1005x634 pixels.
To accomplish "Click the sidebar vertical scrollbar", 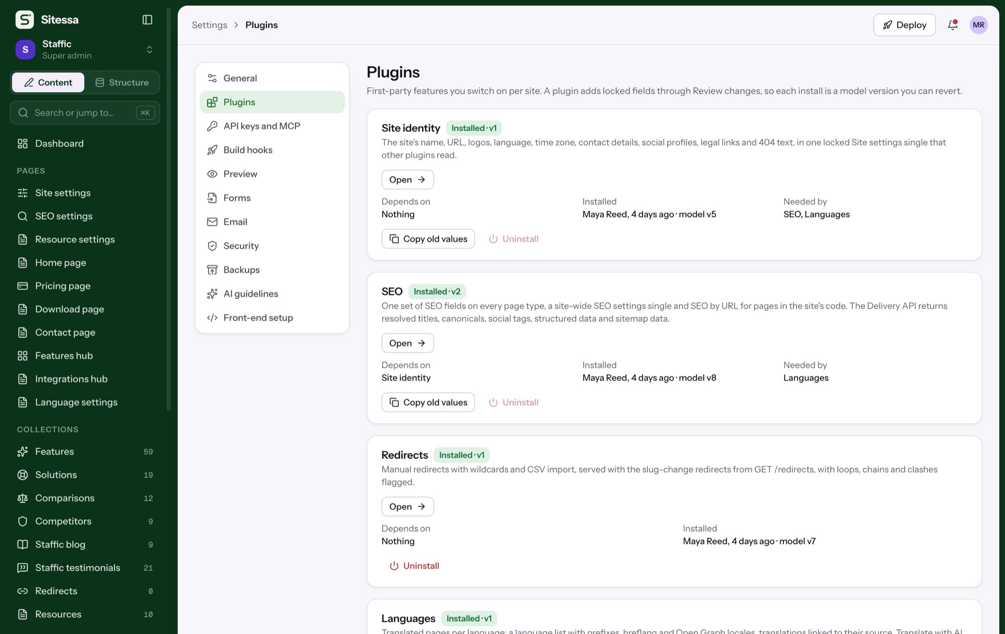I will click(169, 209).
